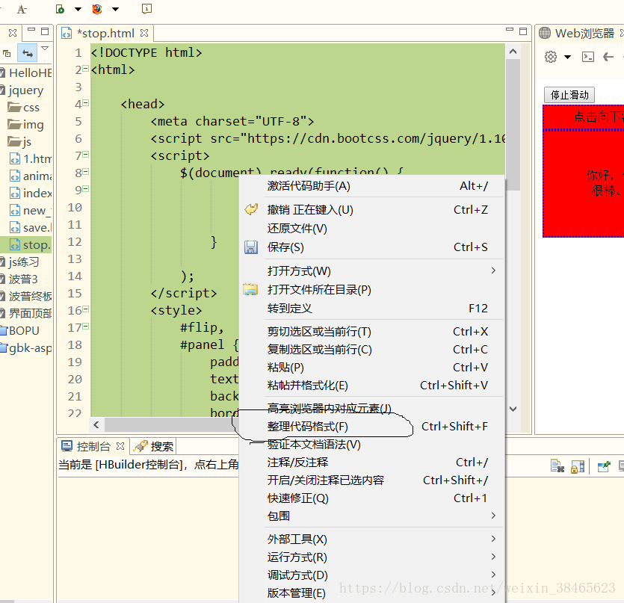
Task: Collapse code fold at line 4
Action: pos(85,103)
